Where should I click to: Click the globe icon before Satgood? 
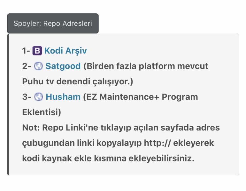pos(38,66)
